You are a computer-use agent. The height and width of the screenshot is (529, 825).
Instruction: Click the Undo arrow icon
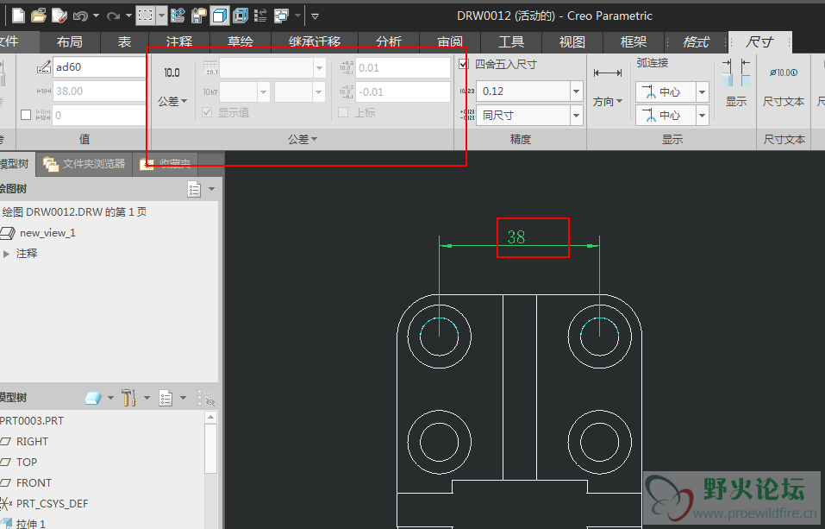(x=80, y=16)
